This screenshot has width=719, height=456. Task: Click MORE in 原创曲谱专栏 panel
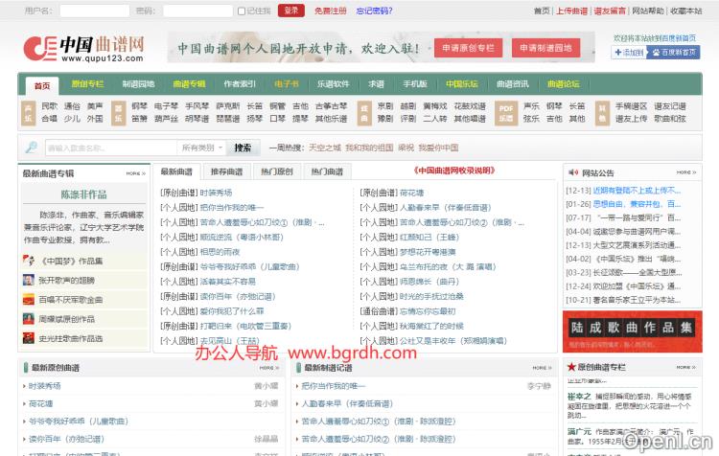pos(686,368)
